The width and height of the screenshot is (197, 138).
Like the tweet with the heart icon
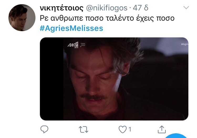(x=123, y=129)
